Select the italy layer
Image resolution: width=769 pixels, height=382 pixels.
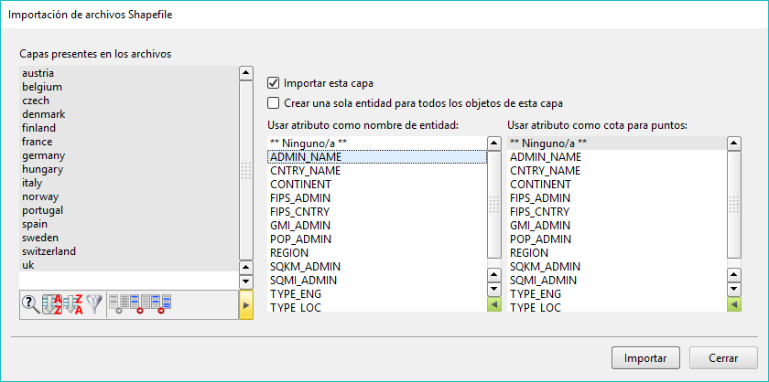click(128, 183)
